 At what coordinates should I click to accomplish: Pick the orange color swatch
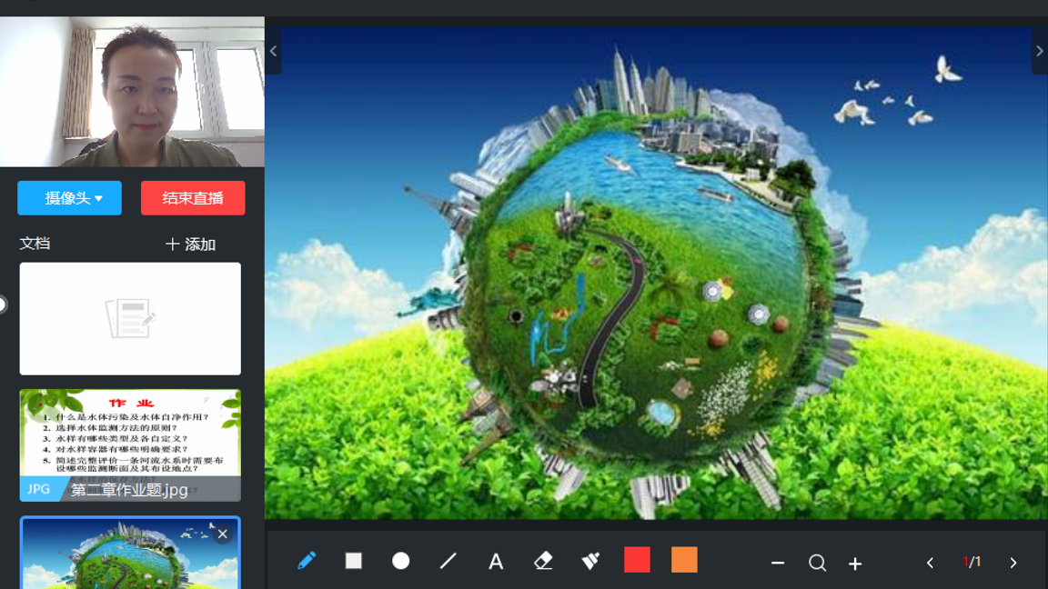[684, 560]
